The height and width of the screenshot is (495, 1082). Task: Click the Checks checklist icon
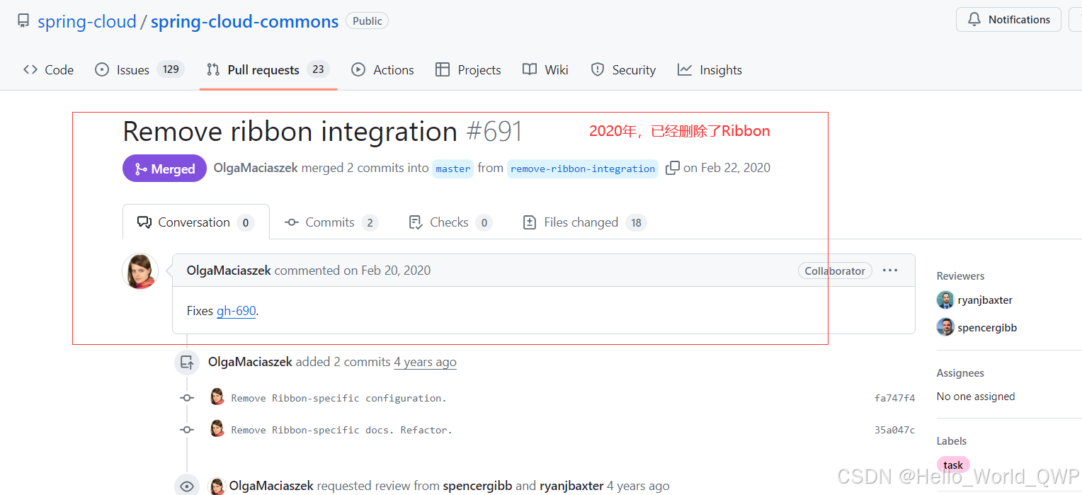pyautogui.click(x=416, y=222)
